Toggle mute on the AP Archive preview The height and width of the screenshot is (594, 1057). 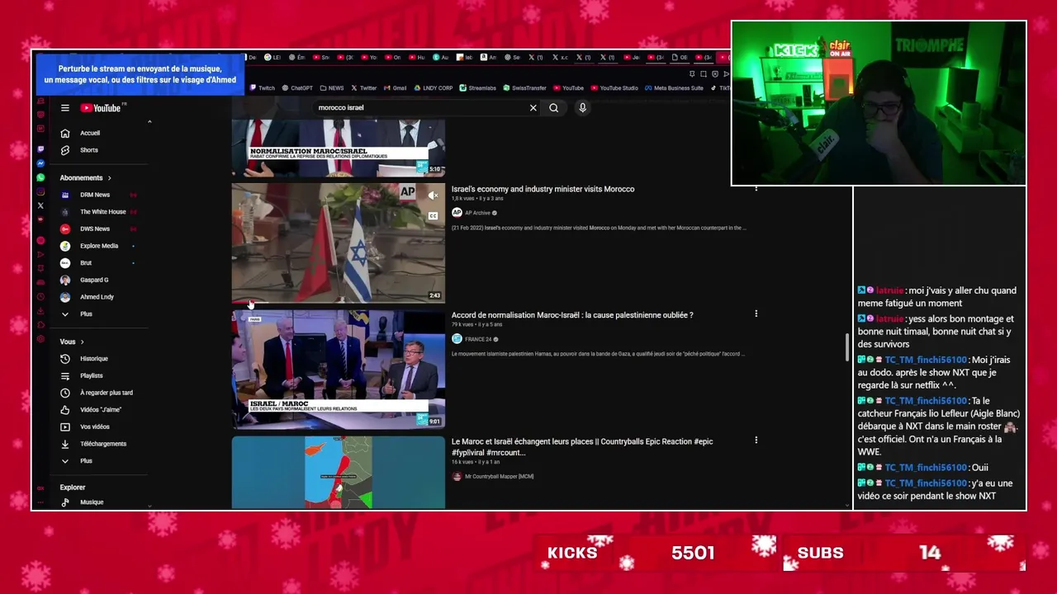click(x=433, y=196)
